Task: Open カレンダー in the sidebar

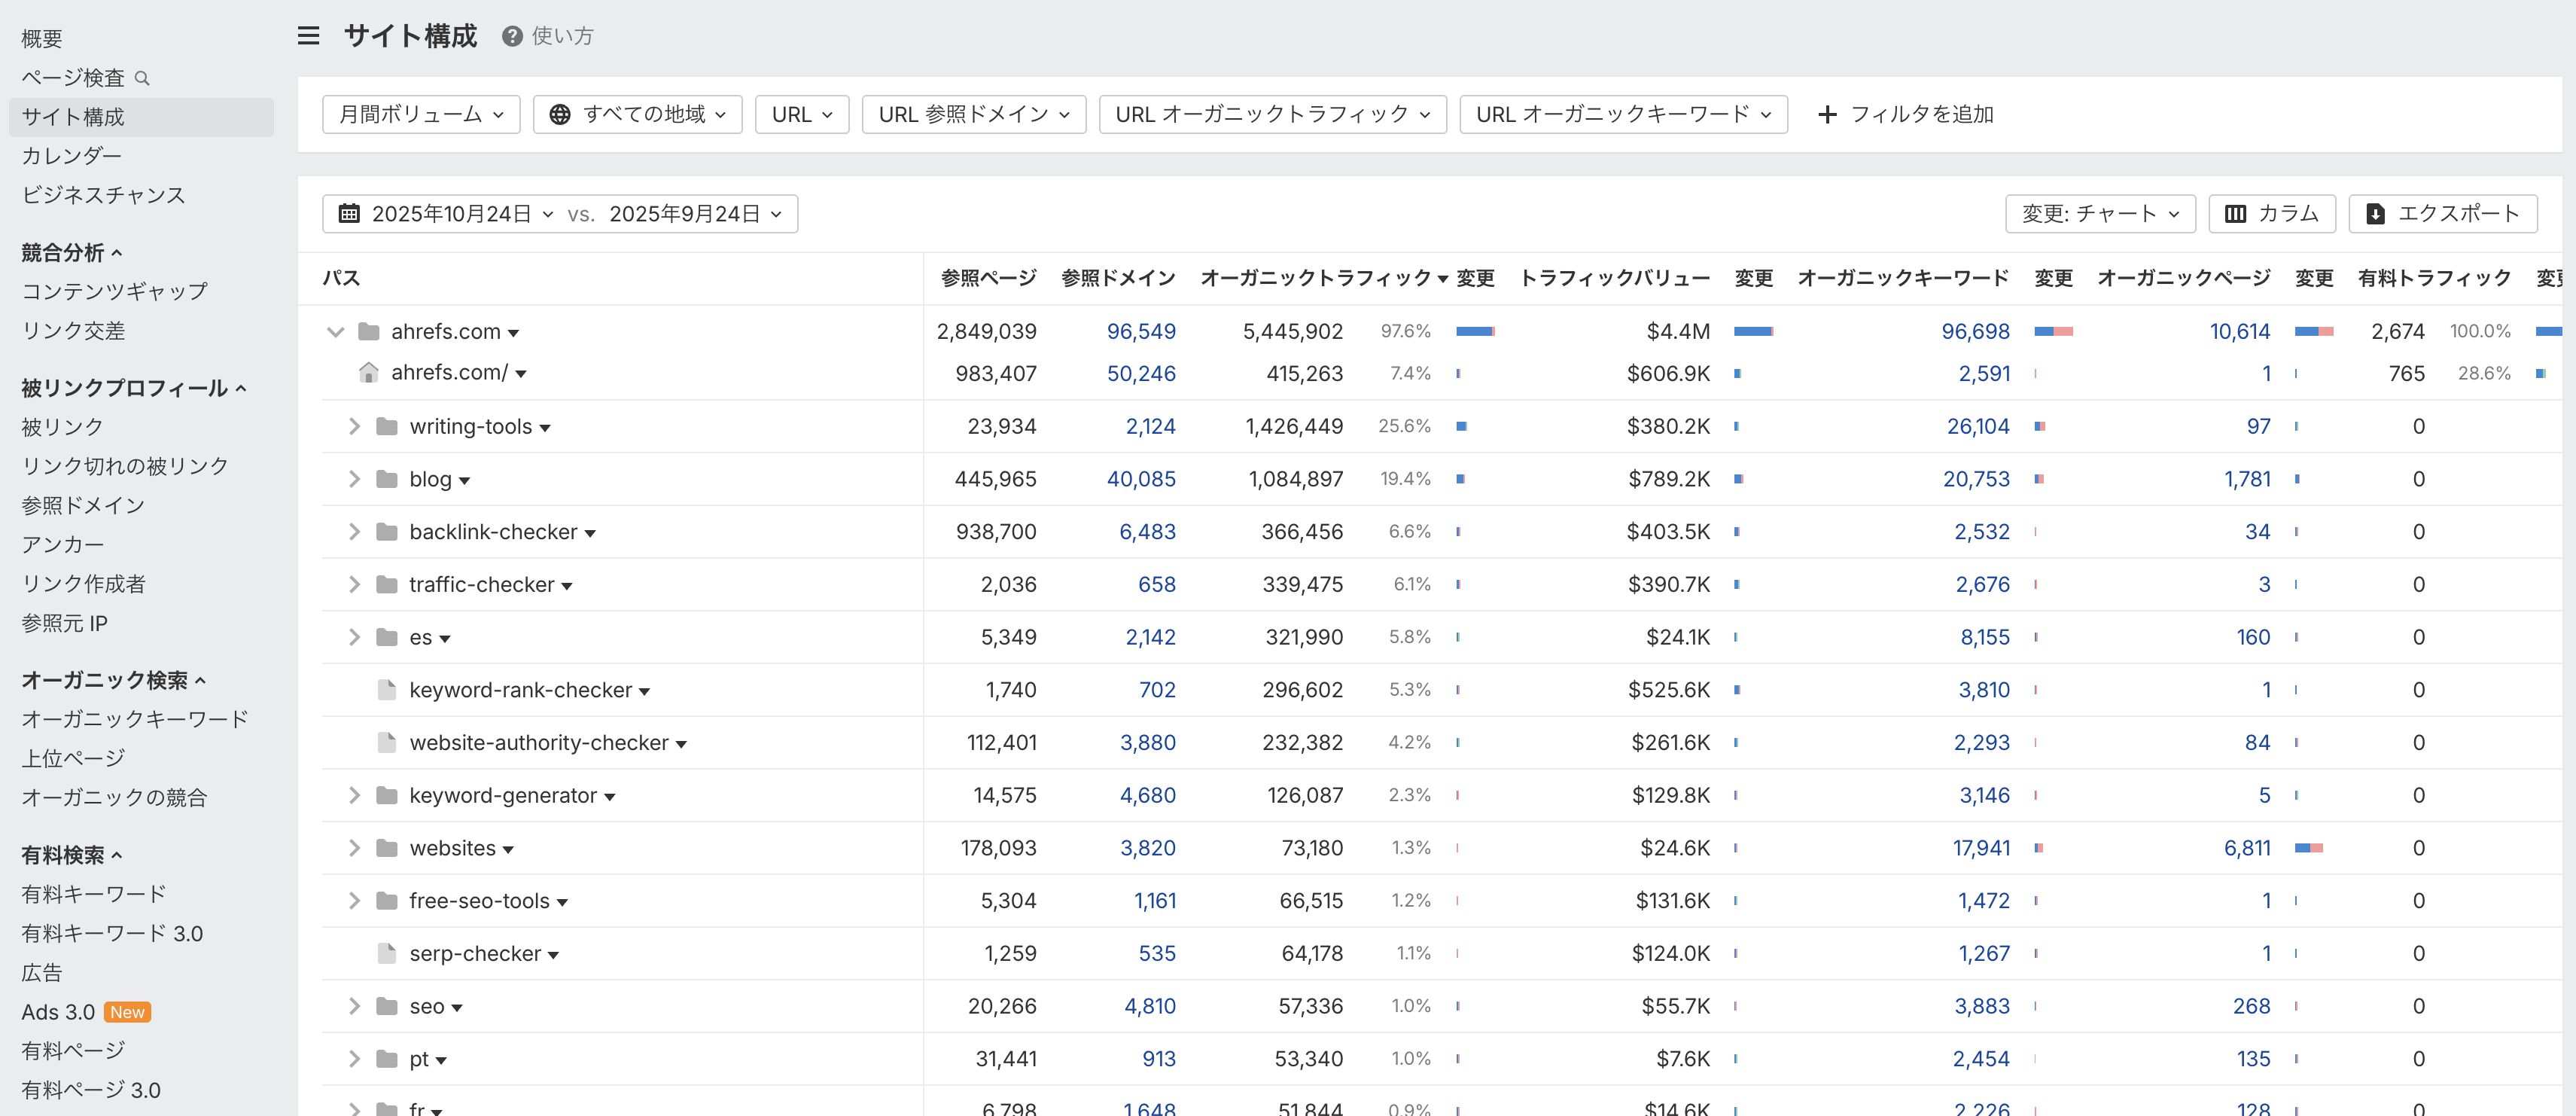Action: tap(72, 156)
